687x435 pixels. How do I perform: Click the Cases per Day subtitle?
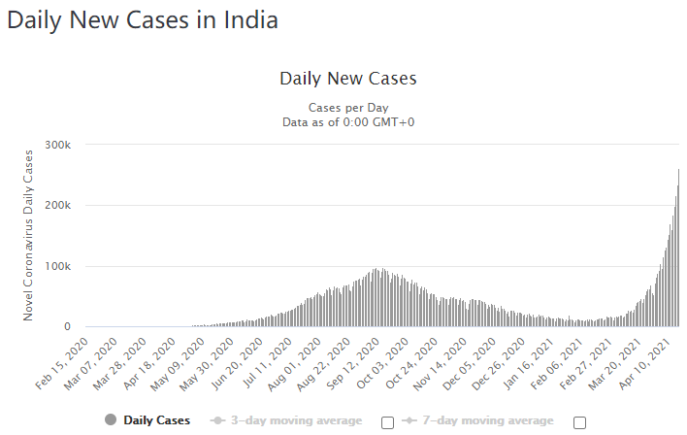click(348, 107)
